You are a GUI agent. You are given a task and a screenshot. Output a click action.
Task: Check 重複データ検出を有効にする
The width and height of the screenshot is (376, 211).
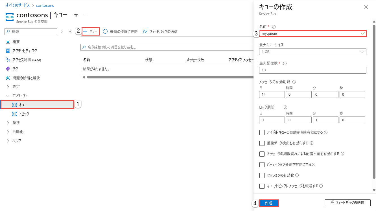[262, 143]
